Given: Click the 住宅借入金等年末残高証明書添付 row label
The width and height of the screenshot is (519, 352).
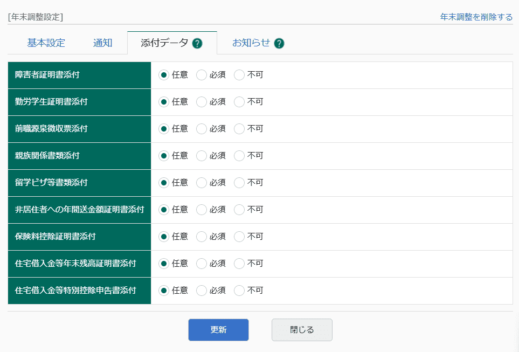Looking at the screenshot, I should (x=75, y=263).
